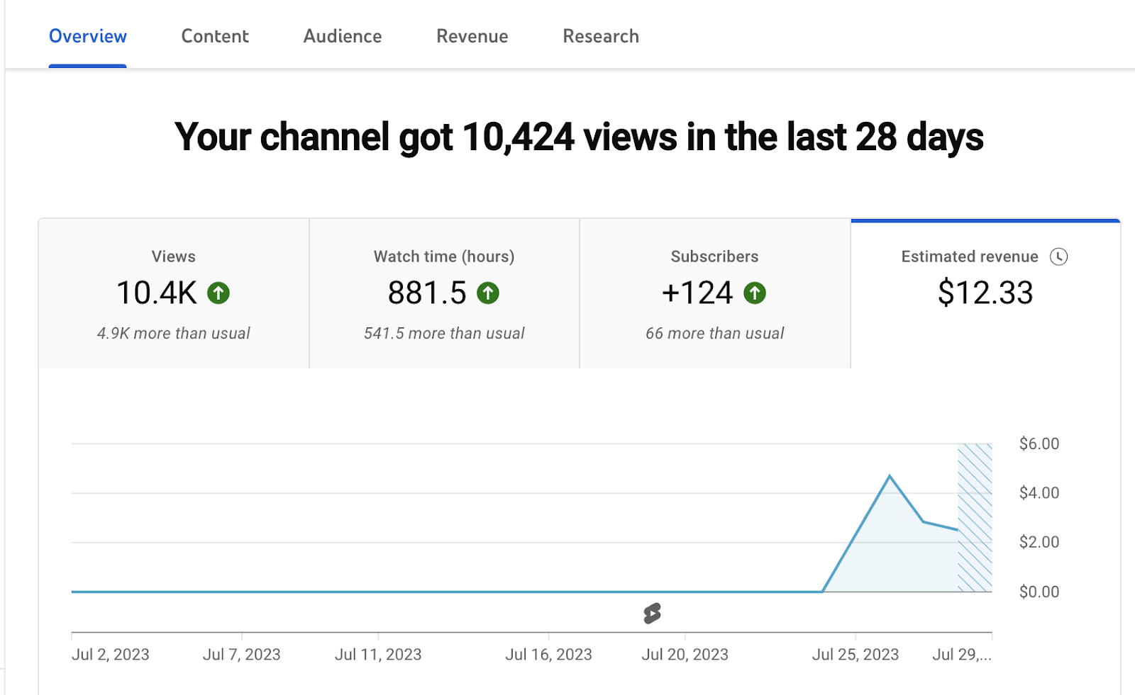Click the 4.9K more than usual text
1135x695 pixels.
coord(174,334)
